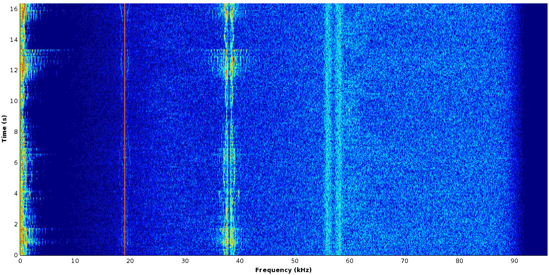
Task: Click the cyan signal band near 57 kHz
Action: pos(332,130)
